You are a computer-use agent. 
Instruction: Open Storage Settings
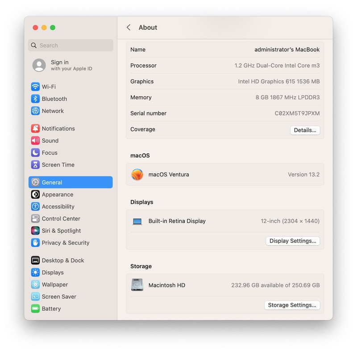point(292,305)
